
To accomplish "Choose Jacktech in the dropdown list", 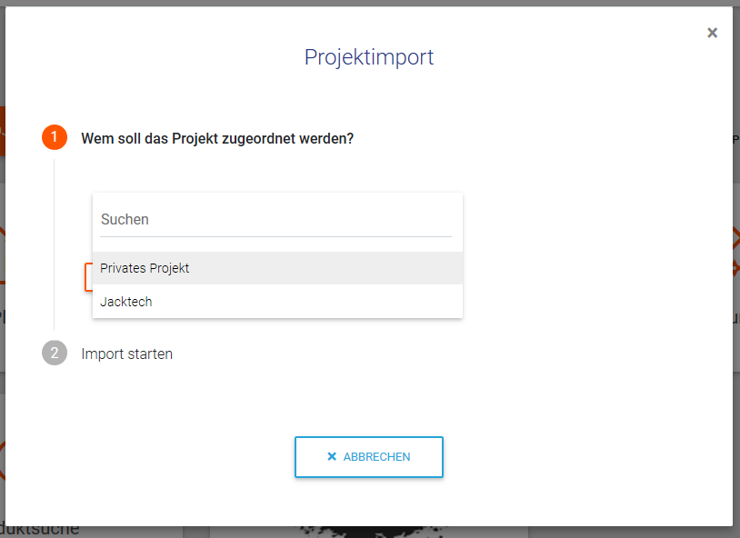I will 277,302.
